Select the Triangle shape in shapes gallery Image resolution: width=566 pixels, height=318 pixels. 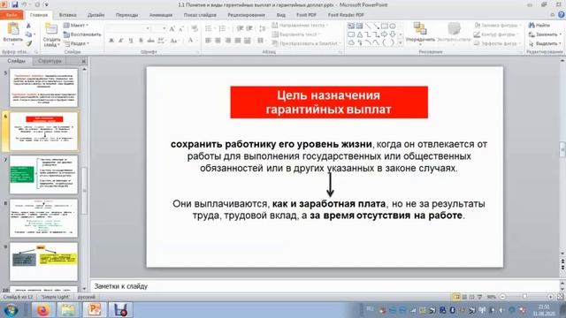pos(360,34)
